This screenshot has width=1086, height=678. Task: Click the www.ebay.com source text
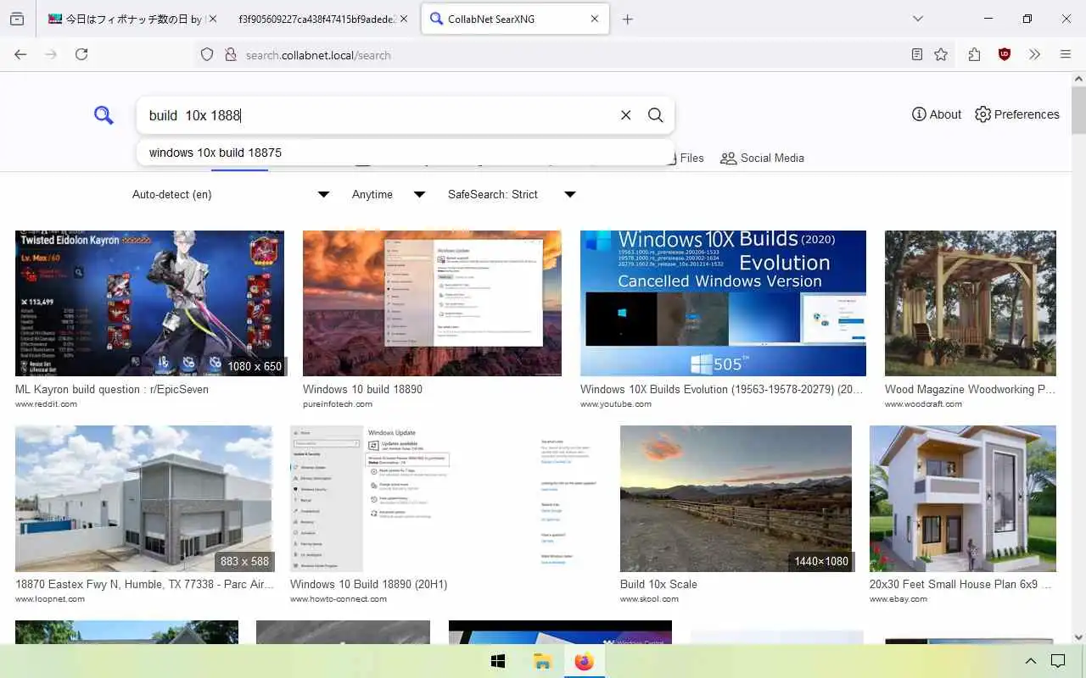pos(898,599)
